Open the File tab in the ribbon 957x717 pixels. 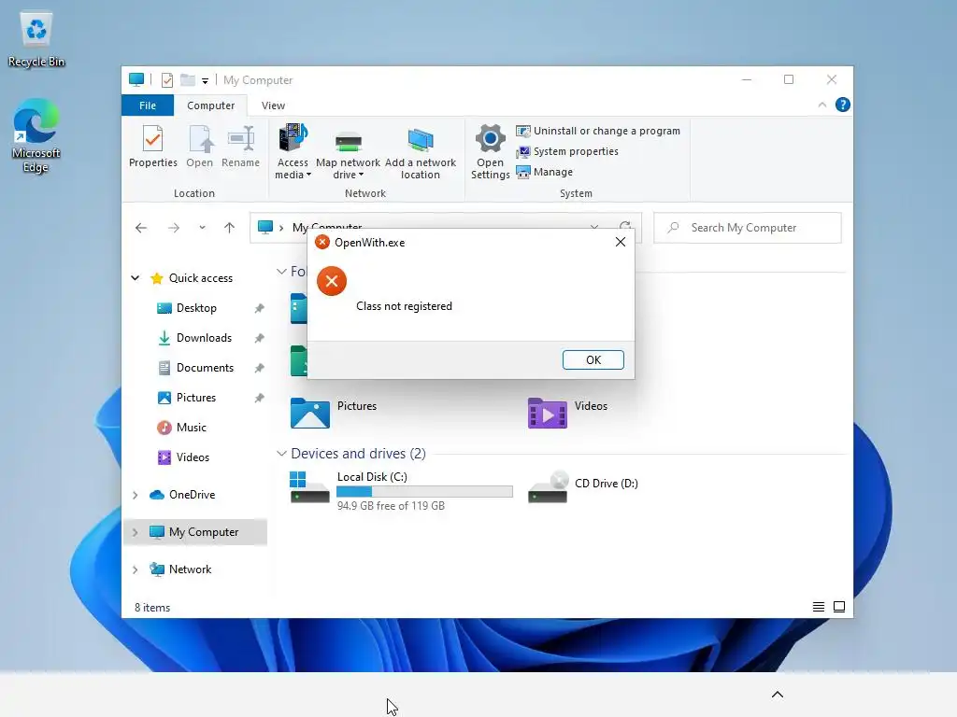coord(147,105)
